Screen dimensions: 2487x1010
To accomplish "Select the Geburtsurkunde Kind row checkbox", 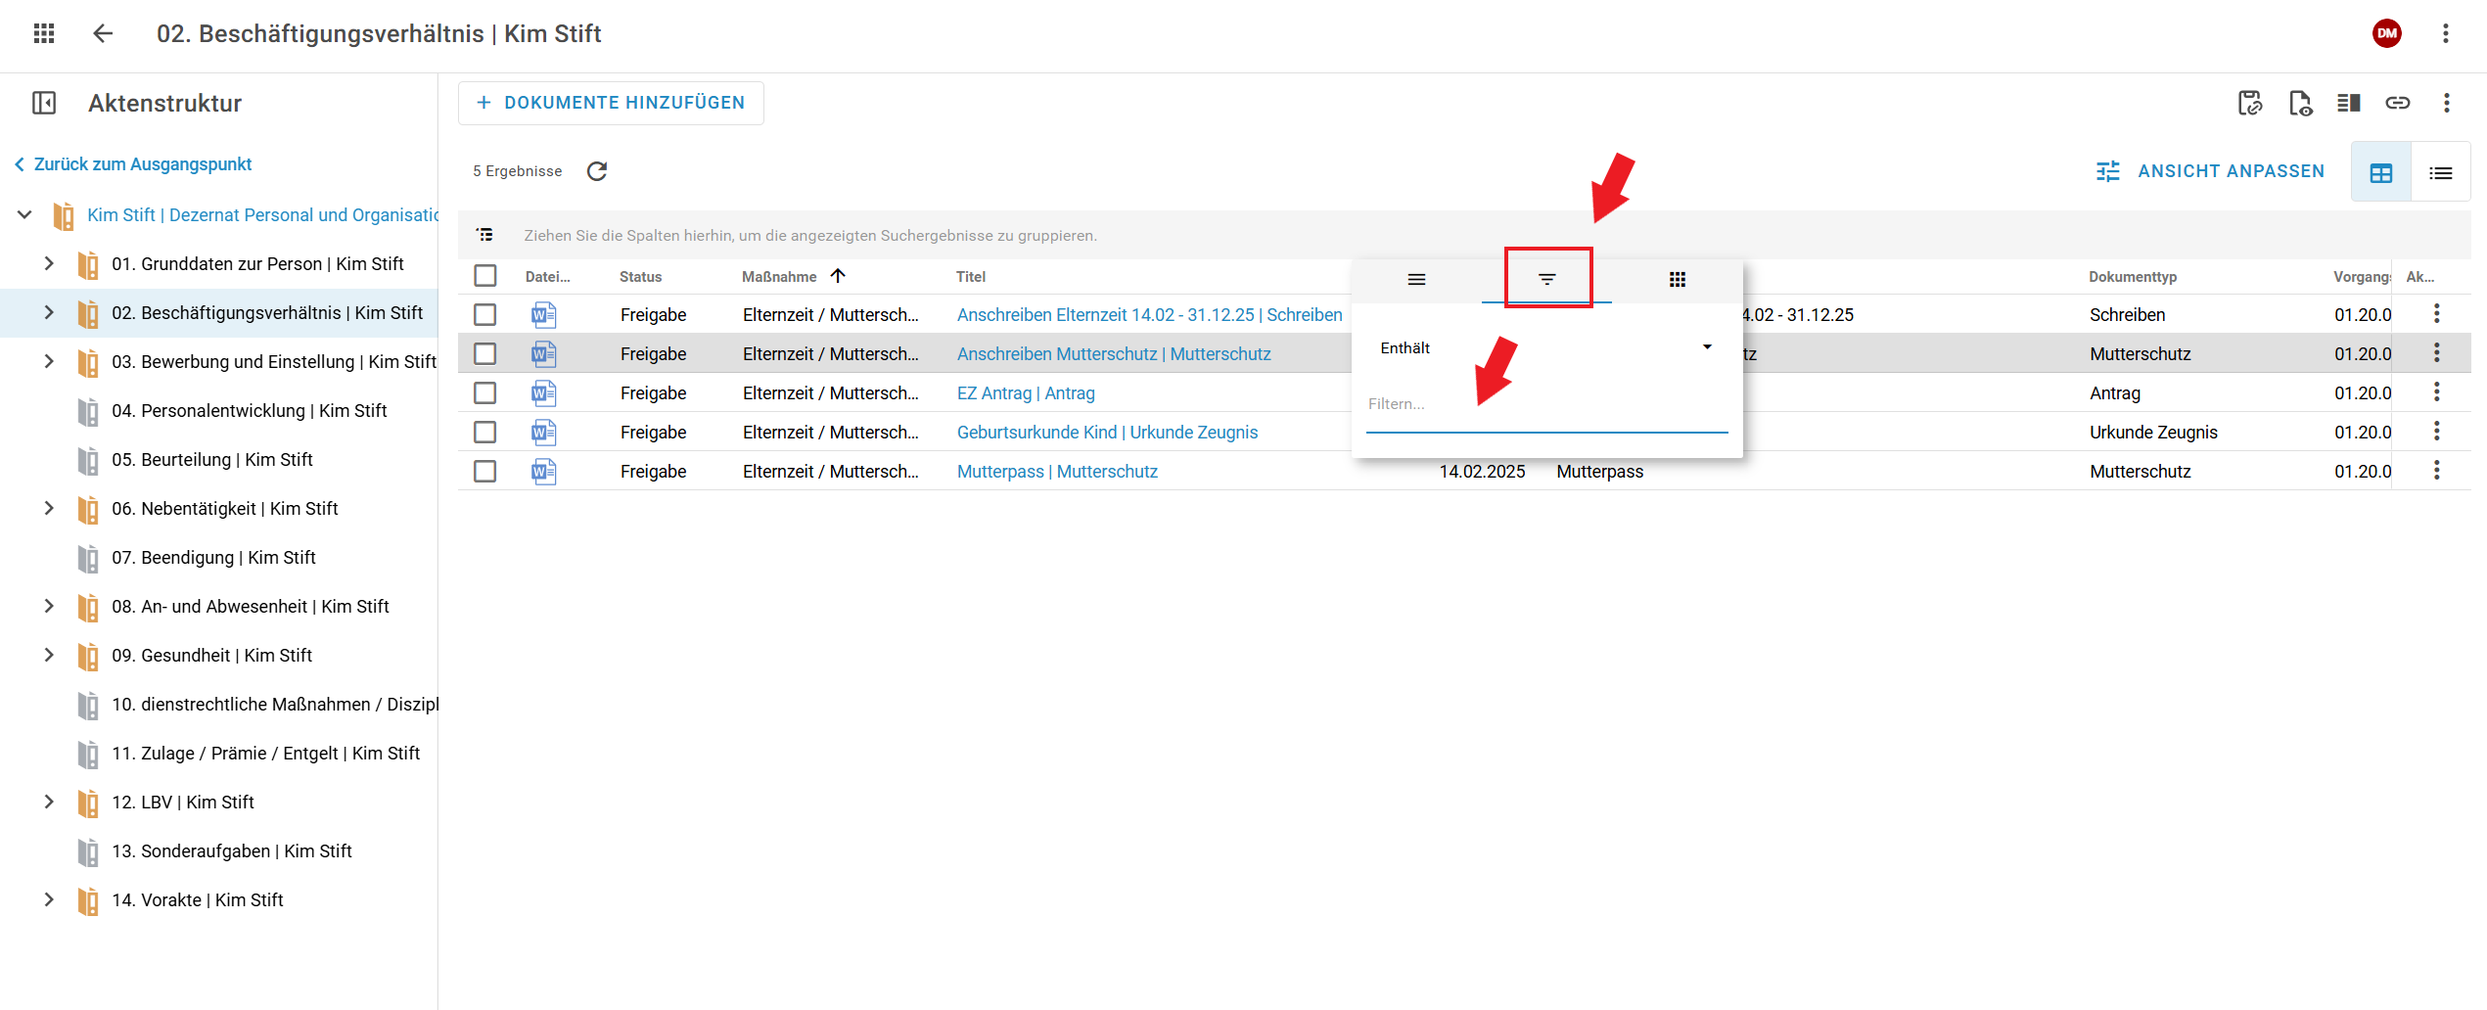I will 485,432.
